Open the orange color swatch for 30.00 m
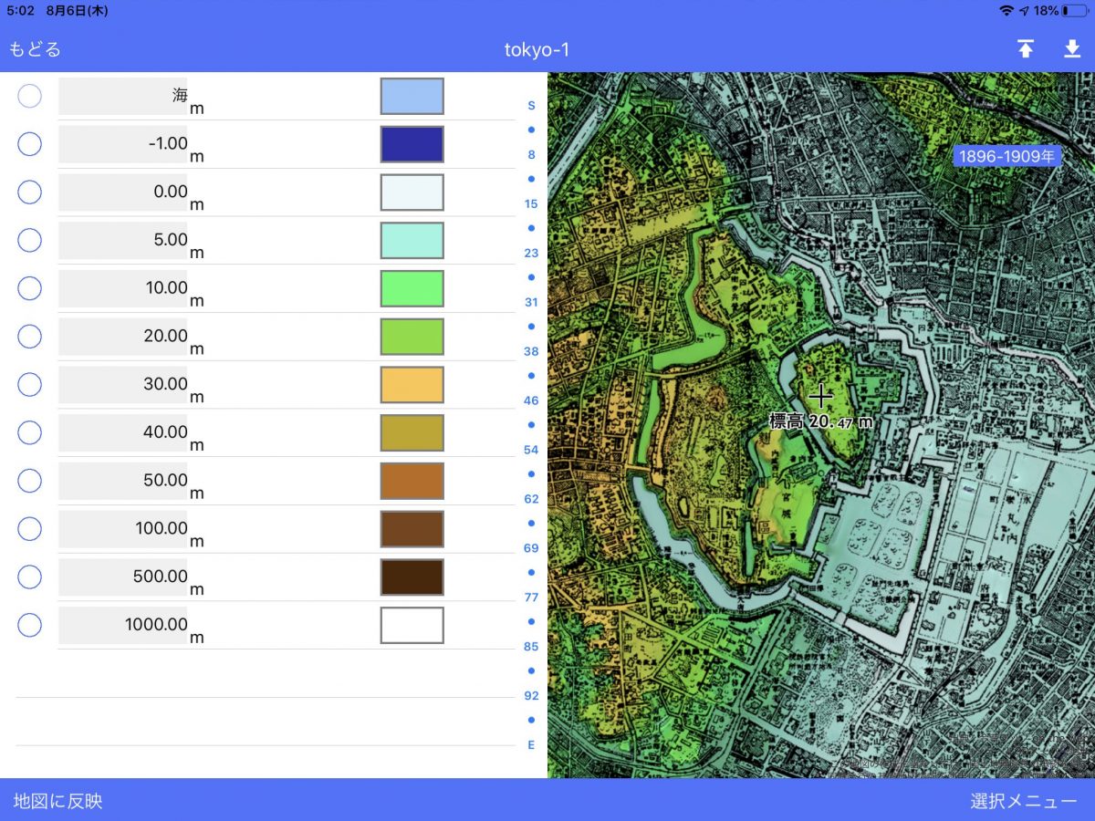The image size is (1095, 821). click(x=412, y=385)
